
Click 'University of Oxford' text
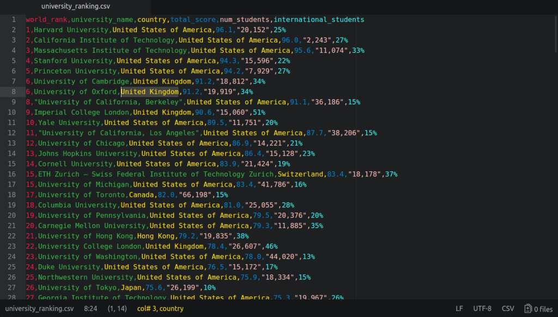[x=75, y=92]
